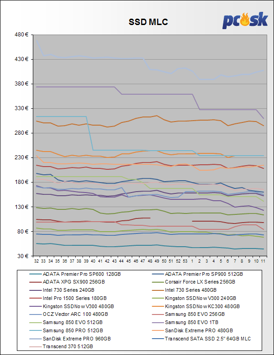Click the 80 € y-axis label
This screenshot has width=274, height=355.
tap(23, 231)
